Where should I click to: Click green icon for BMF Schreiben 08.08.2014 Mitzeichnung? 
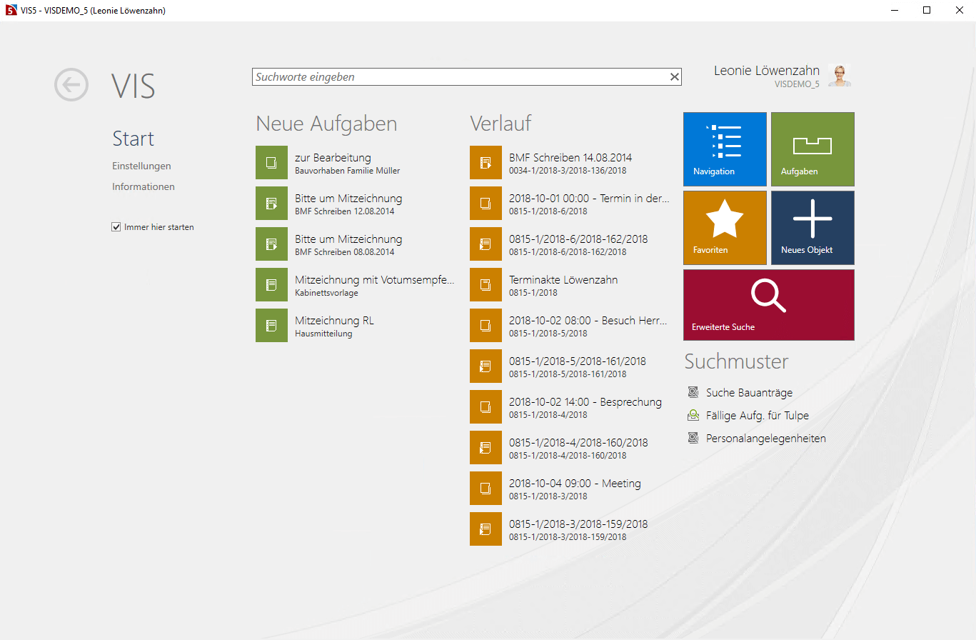tap(271, 244)
